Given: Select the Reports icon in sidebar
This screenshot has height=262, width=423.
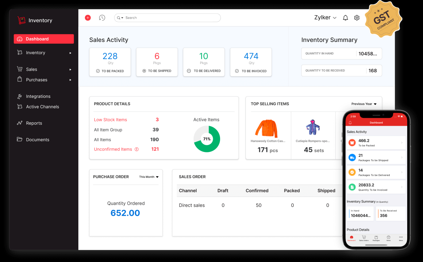Looking at the screenshot, I should tap(19, 123).
